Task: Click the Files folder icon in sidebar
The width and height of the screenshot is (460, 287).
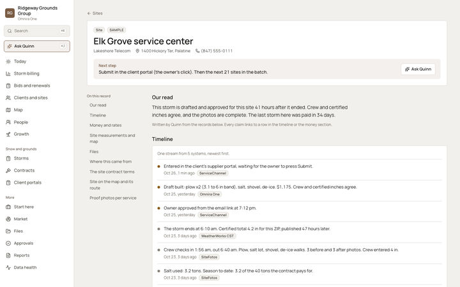Action: tap(8, 231)
